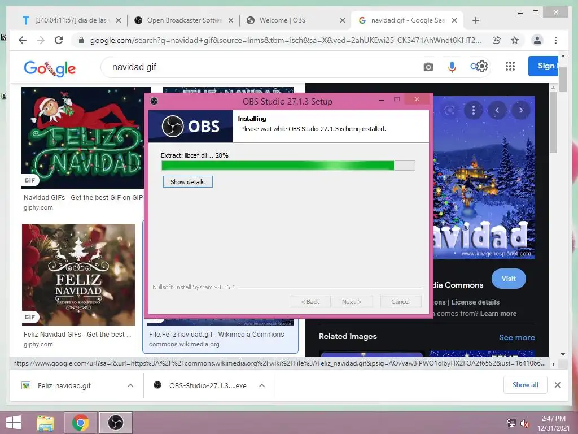Viewport: 578px width, 434px height.
Task: Open downloaded Feliz_navidad.gif file
Action: coord(64,385)
